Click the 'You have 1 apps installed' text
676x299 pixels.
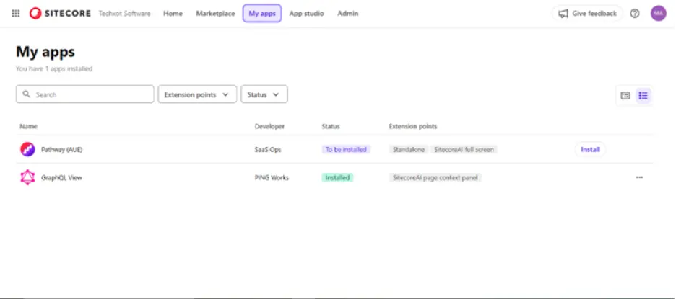(54, 69)
